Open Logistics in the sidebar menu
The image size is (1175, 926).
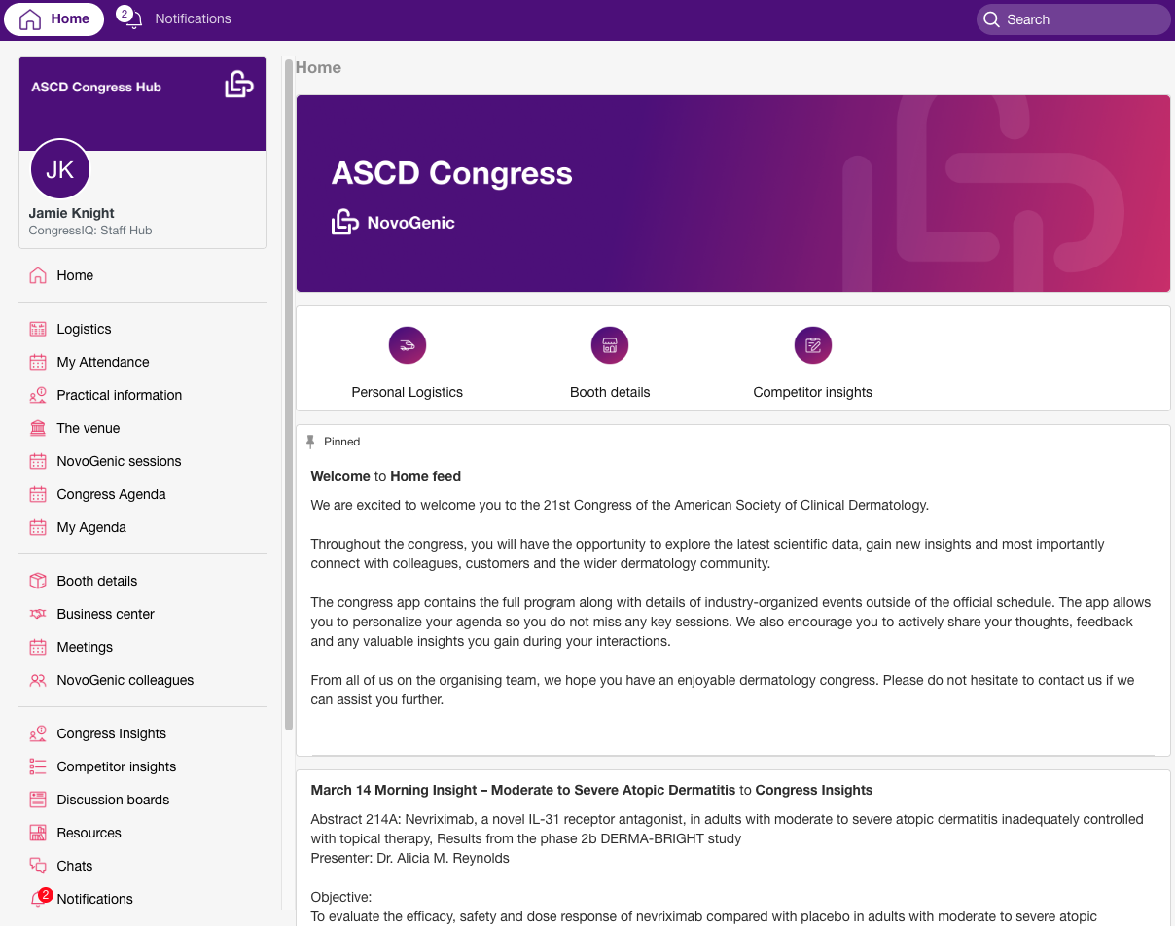tap(84, 329)
